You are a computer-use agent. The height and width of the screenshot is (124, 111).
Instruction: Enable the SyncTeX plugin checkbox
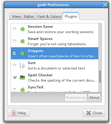tap(14, 90)
